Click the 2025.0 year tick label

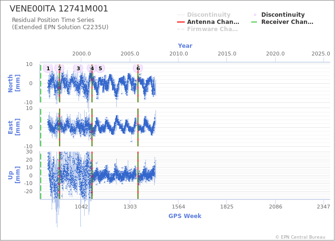[321, 54]
